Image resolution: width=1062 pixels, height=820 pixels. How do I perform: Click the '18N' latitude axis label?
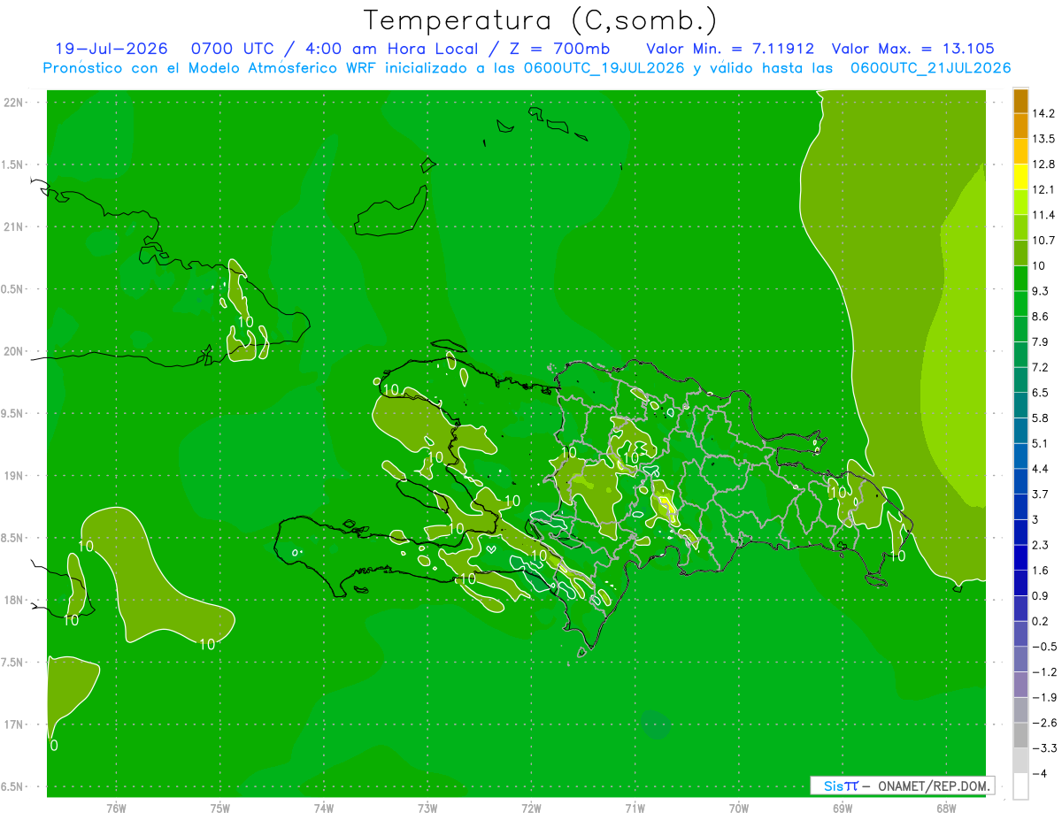[x=13, y=601]
